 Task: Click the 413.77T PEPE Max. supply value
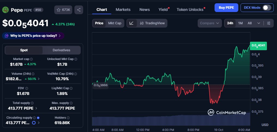[x=62, y=108]
